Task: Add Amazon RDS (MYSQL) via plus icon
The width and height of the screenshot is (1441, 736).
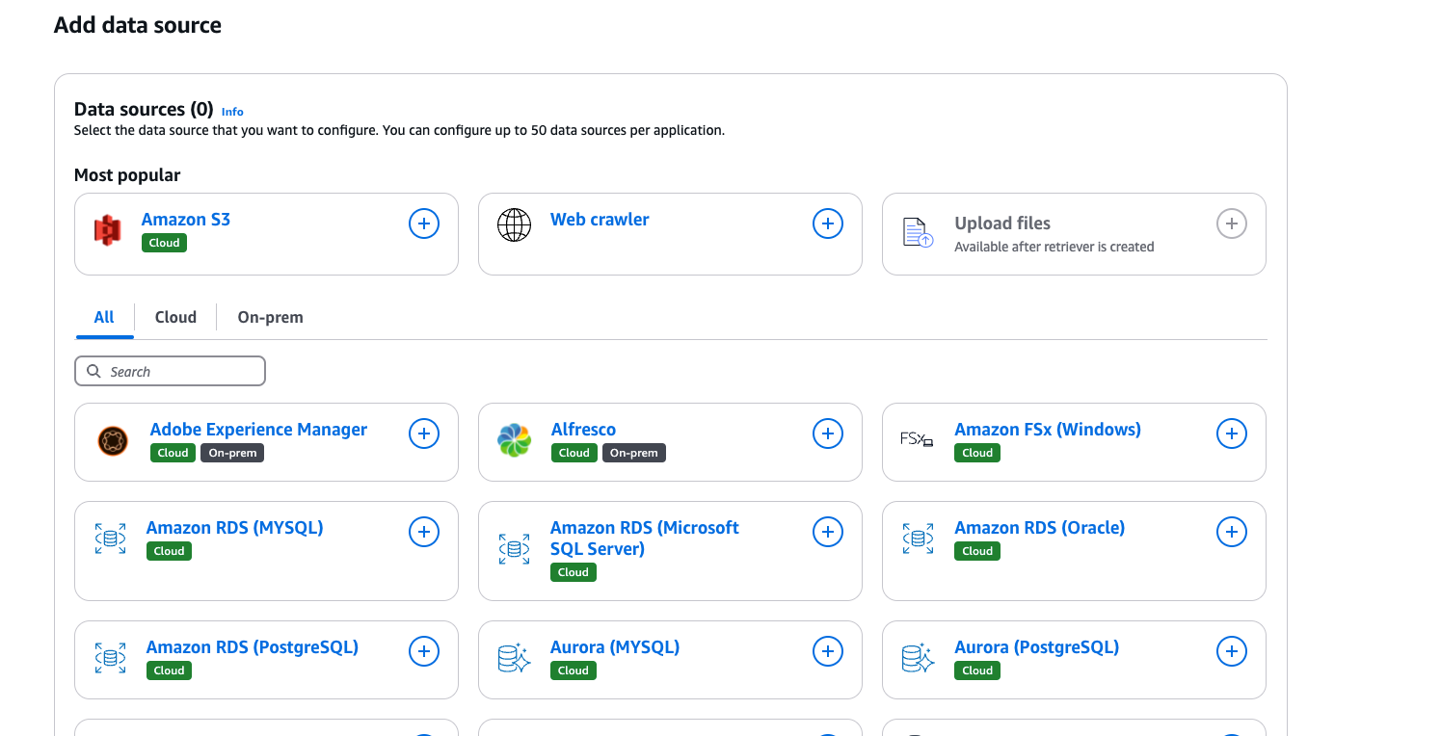Action: pyautogui.click(x=424, y=532)
